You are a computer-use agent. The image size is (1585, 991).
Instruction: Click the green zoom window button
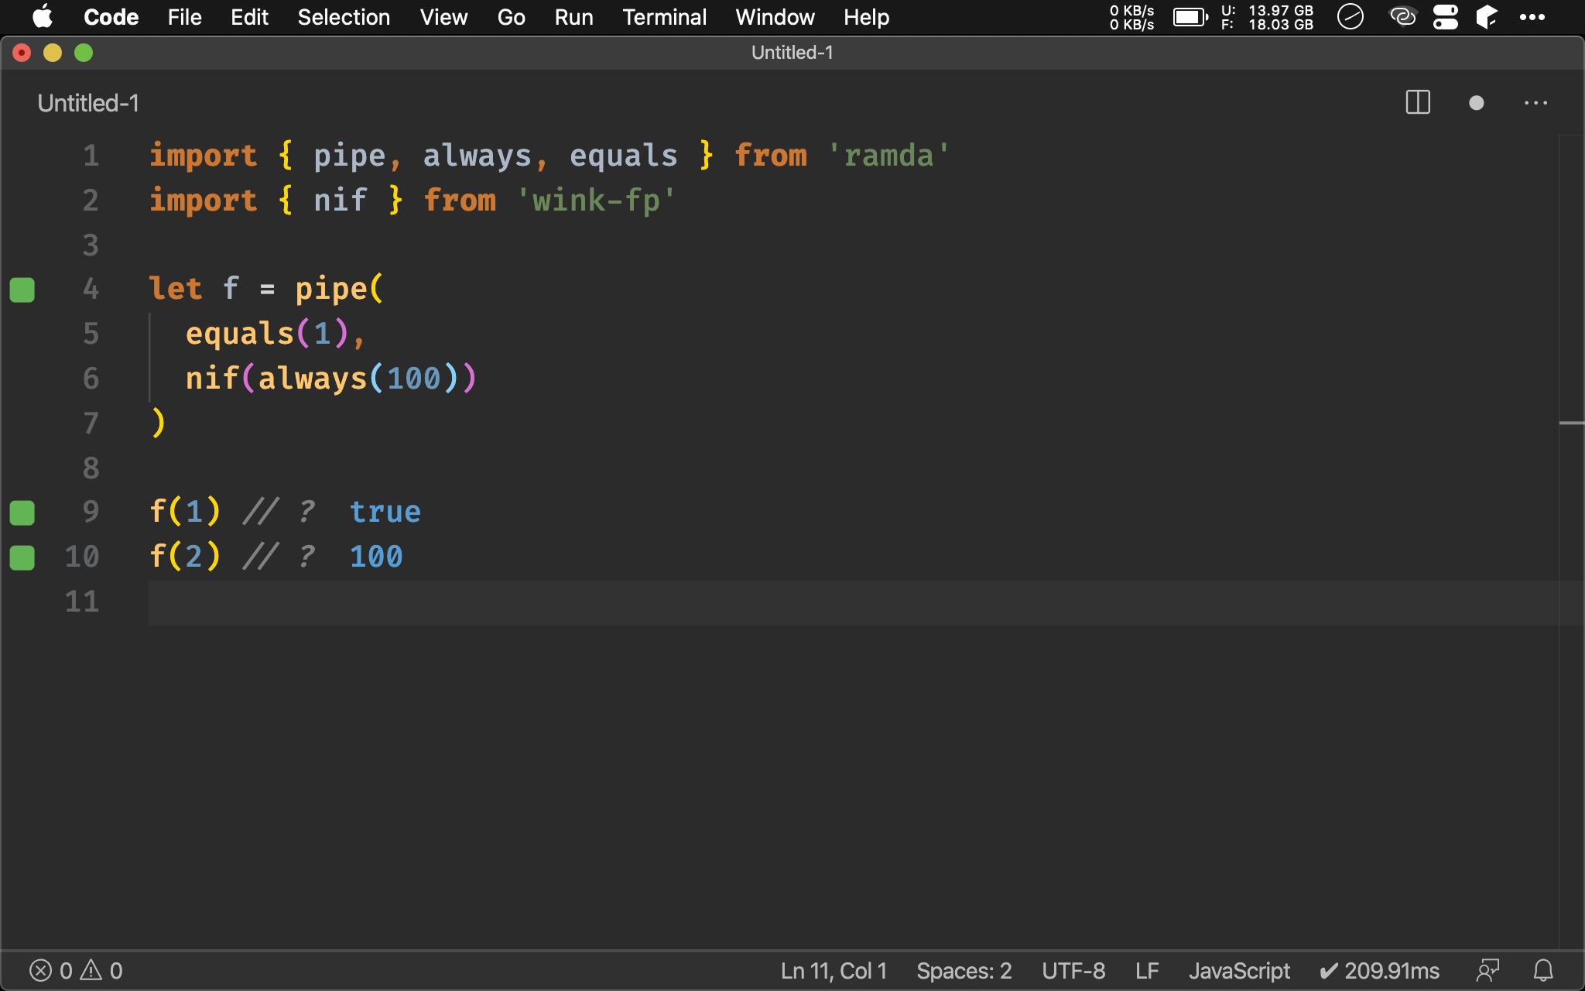pyautogui.click(x=84, y=53)
